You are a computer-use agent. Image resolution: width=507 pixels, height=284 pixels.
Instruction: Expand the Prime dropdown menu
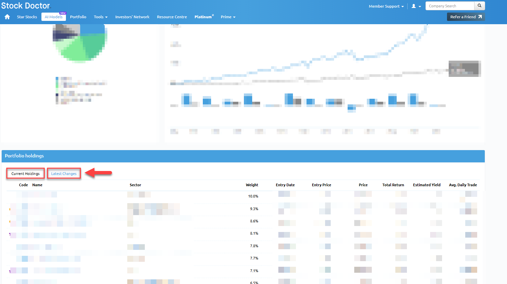[228, 17]
